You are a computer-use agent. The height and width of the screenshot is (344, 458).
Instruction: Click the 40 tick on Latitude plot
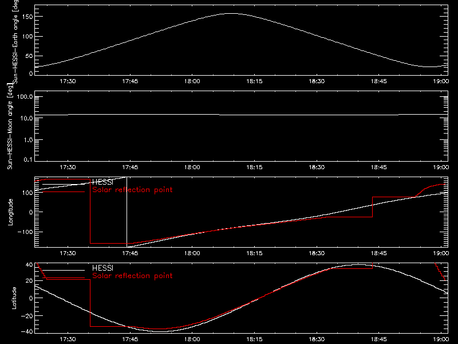coord(29,265)
